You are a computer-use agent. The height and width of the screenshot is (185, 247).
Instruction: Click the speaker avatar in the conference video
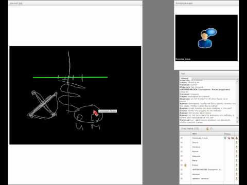pos(207,38)
